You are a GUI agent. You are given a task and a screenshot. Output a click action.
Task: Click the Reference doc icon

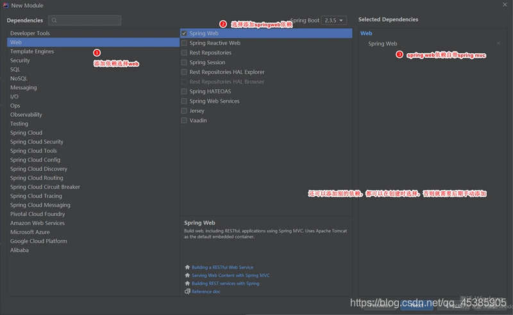(x=187, y=291)
